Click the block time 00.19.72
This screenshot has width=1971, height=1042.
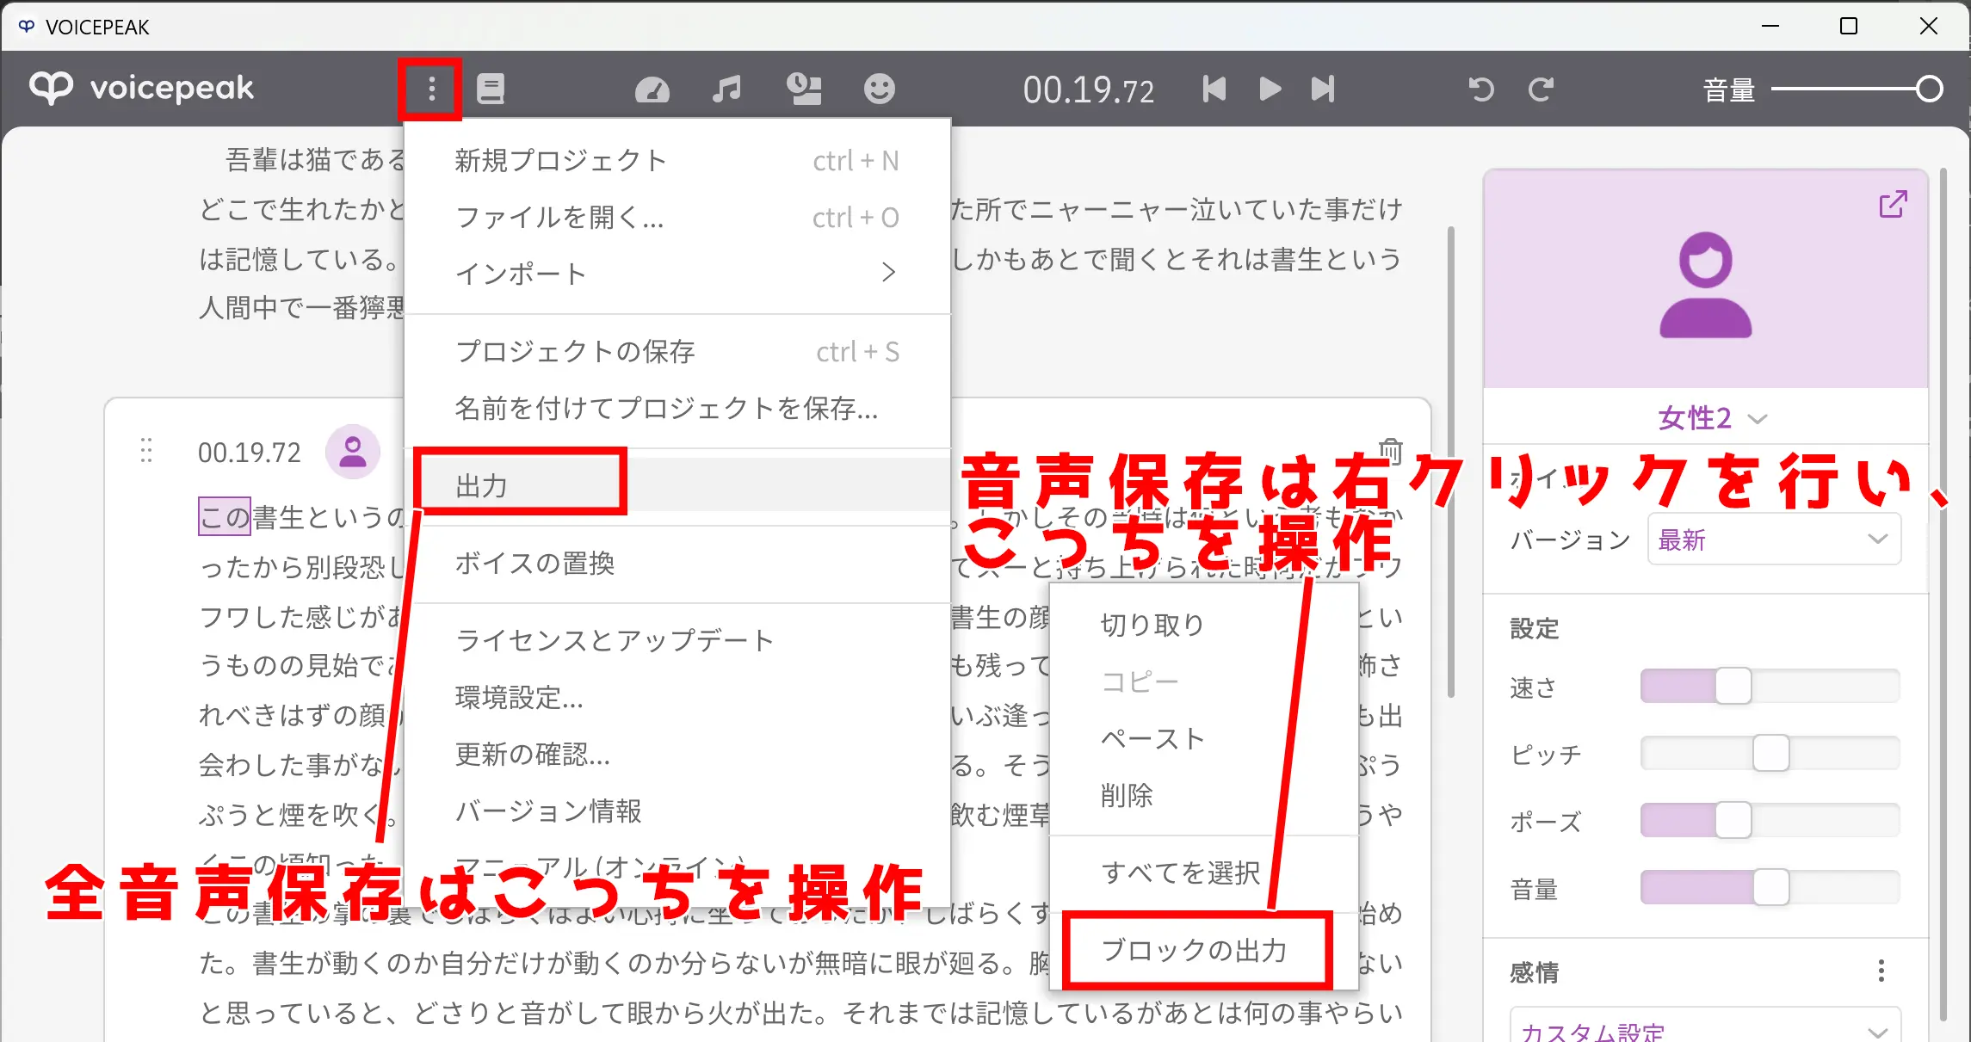click(x=250, y=452)
